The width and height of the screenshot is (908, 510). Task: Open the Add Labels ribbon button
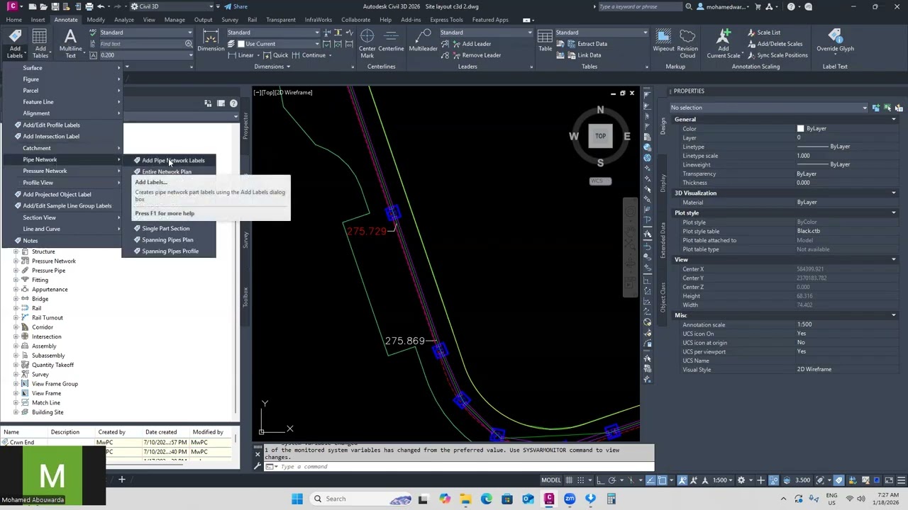(x=15, y=44)
